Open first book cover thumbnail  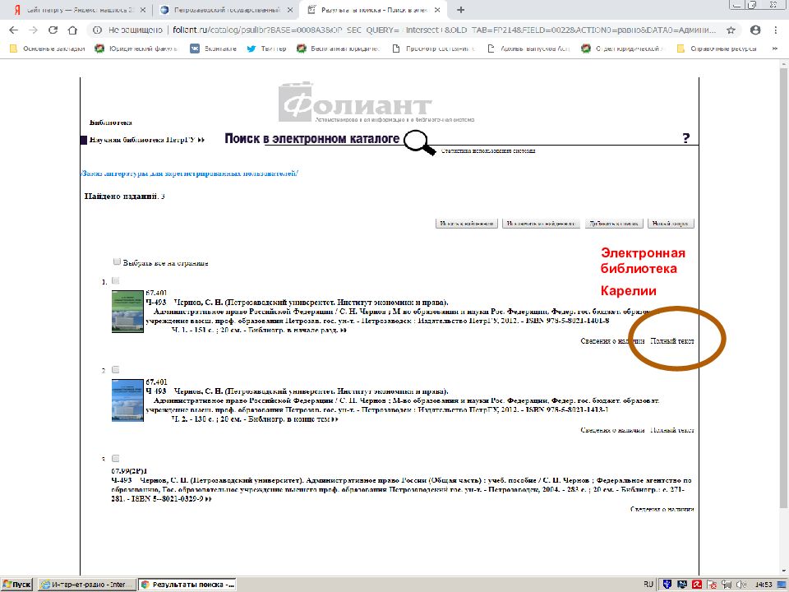pyautogui.click(x=127, y=312)
